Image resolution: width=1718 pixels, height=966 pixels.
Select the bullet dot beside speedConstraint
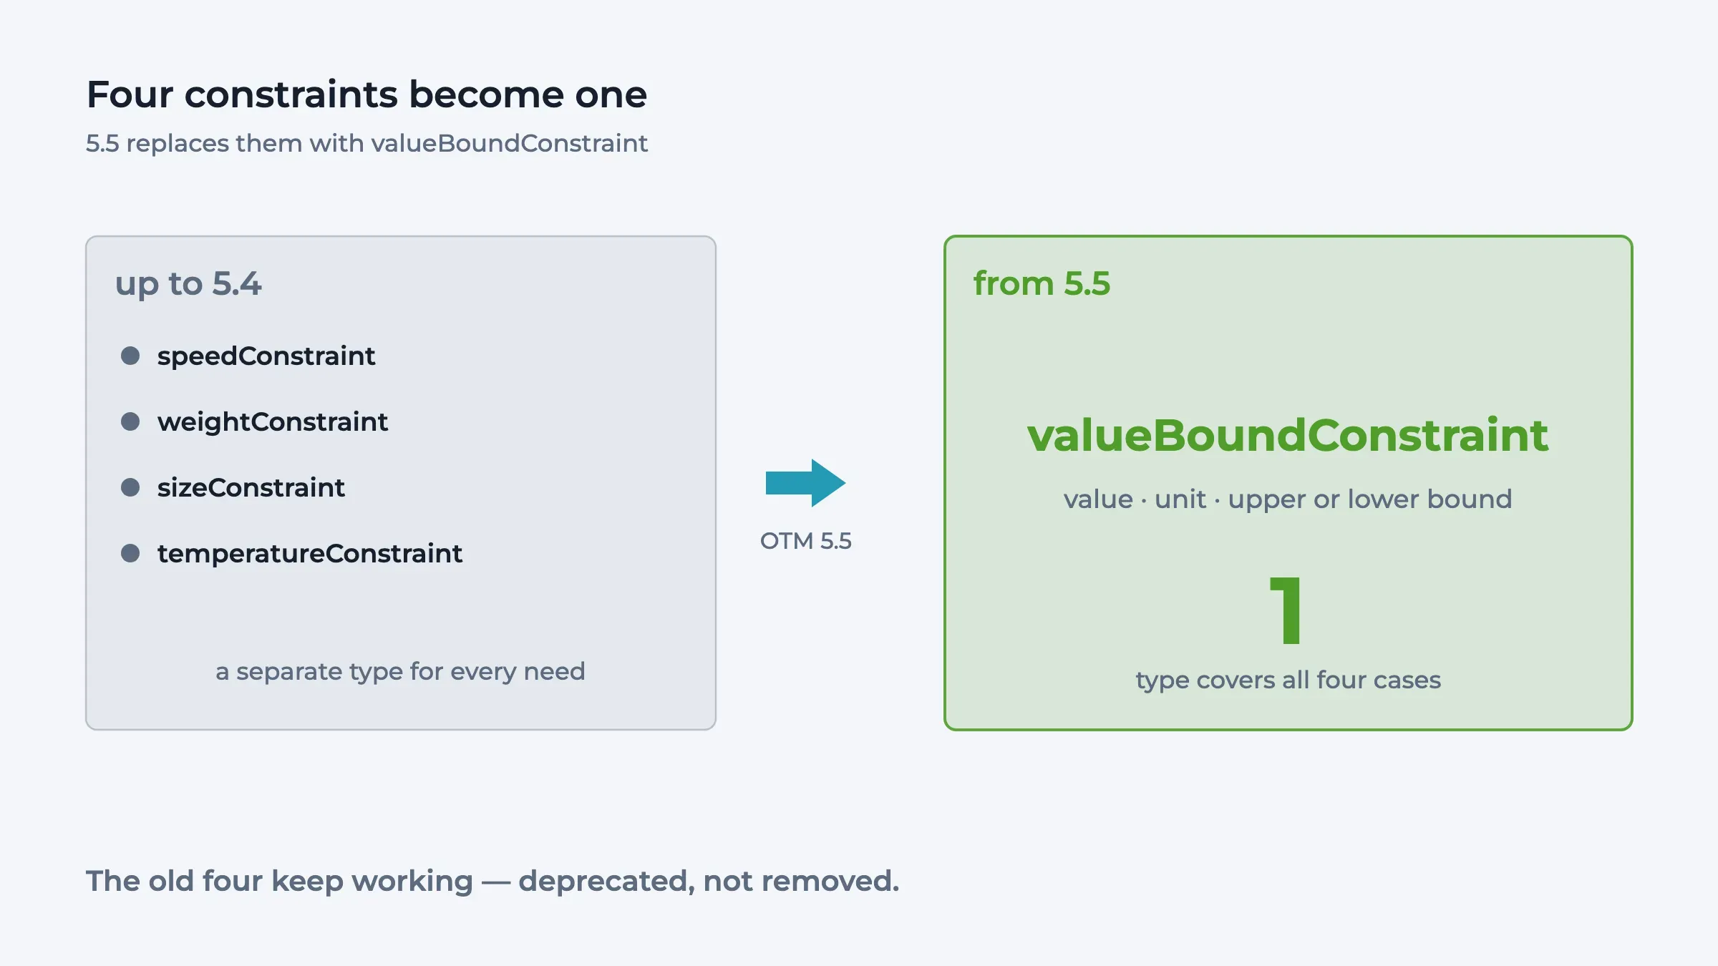(130, 356)
